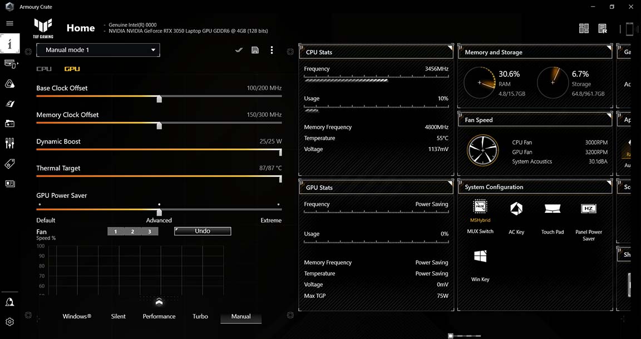The width and height of the screenshot is (641, 339).
Task: Select fan curve preset 2
Action: click(x=132, y=231)
